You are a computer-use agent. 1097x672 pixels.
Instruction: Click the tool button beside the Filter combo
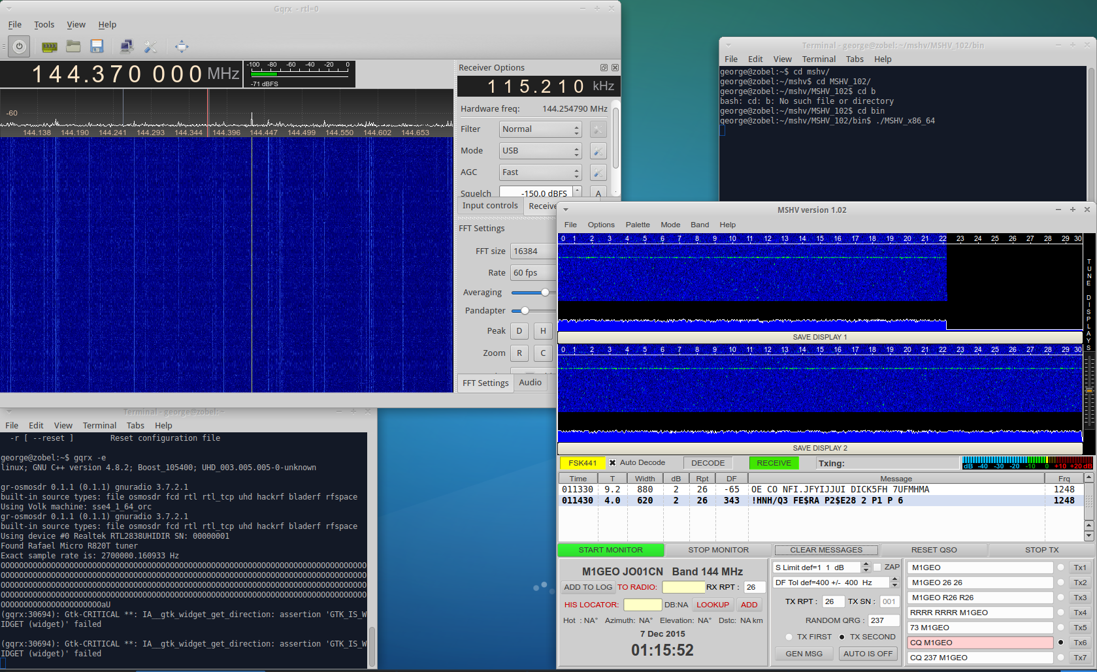598,129
